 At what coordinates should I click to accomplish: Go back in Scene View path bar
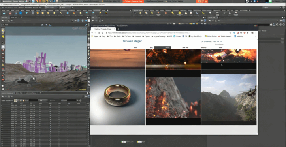coord(3,21)
